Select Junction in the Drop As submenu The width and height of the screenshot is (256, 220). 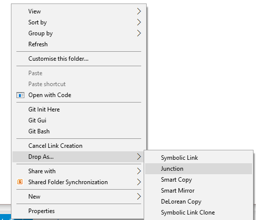198,169
